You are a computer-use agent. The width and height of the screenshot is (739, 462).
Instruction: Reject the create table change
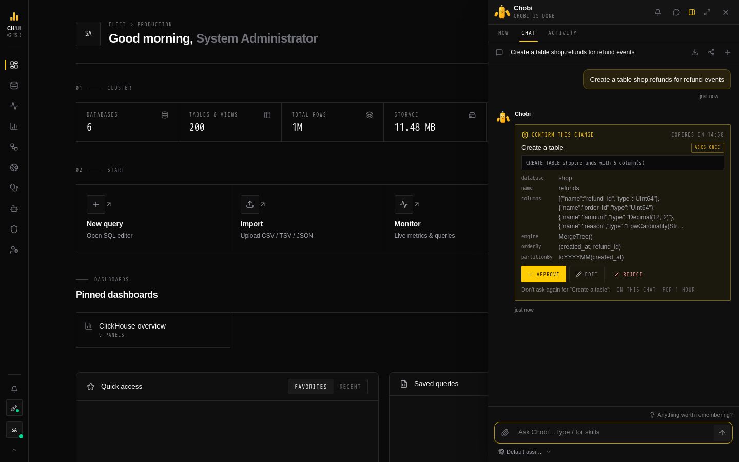pyautogui.click(x=628, y=274)
